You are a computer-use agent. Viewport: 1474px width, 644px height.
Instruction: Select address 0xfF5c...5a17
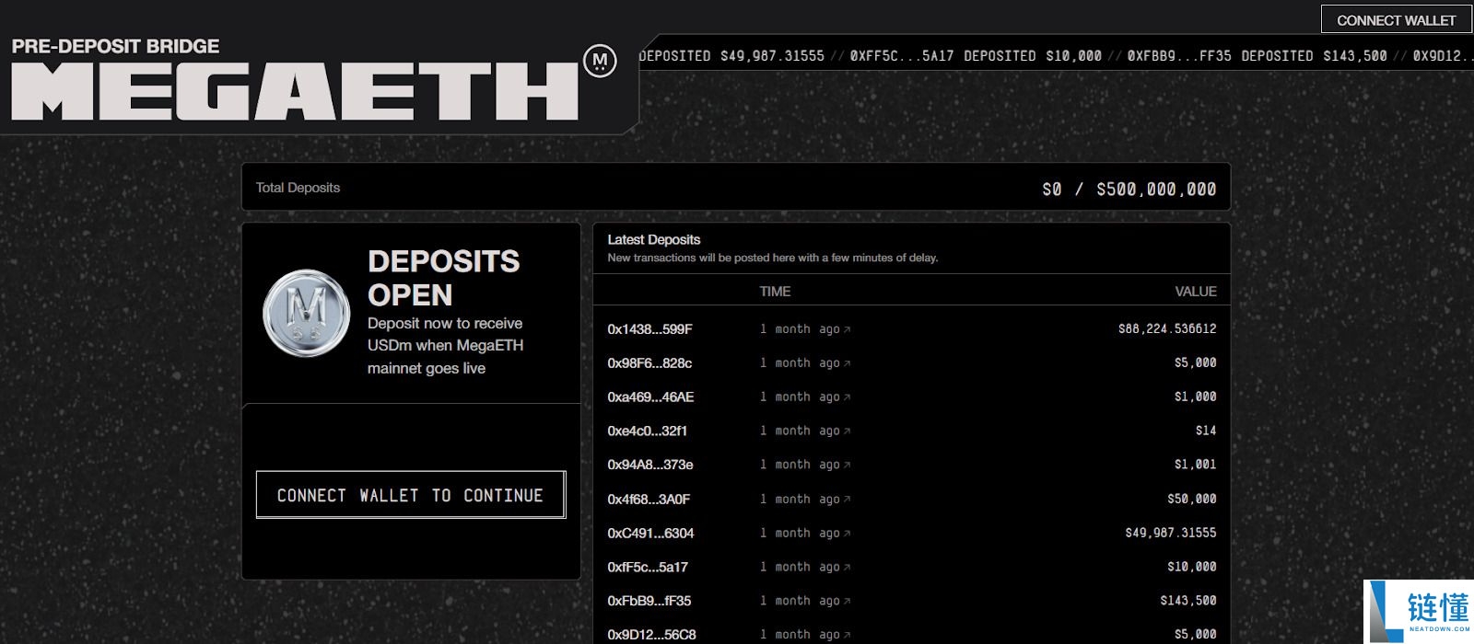point(647,568)
